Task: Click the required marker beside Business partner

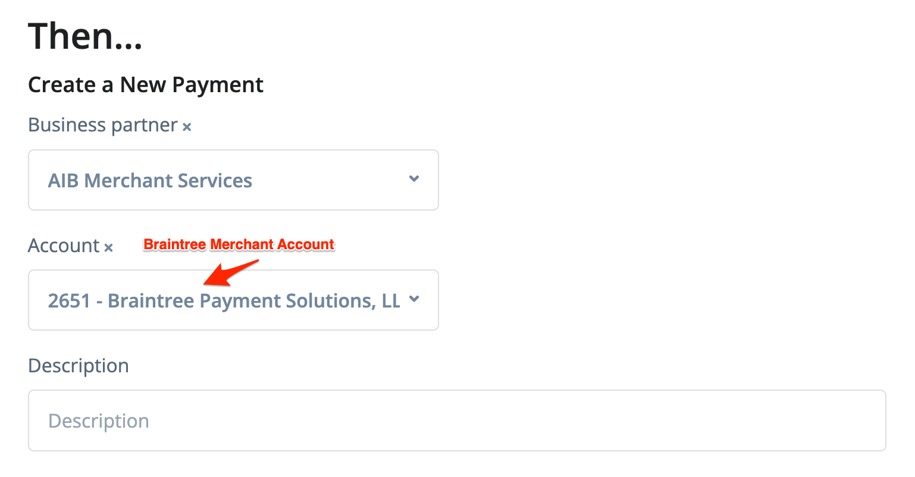Action: click(x=187, y=127)
